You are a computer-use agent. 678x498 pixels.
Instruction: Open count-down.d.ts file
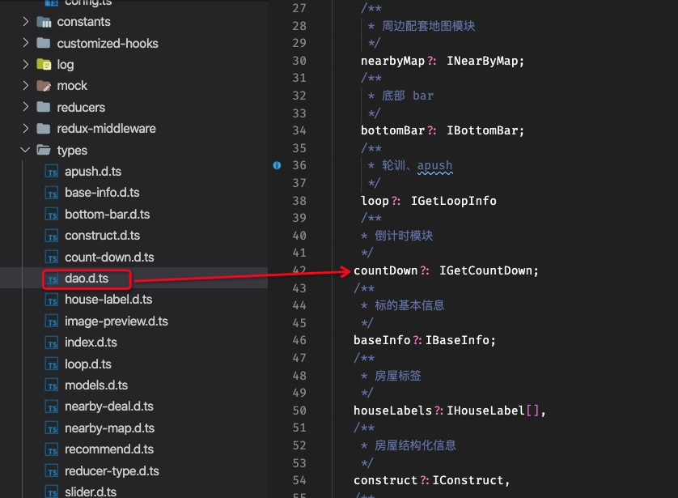[x=109, y=257]
